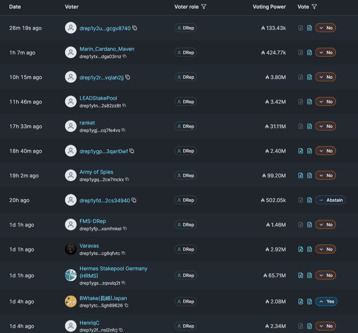Viewport: 358px width, 333px height.
Task: Open Hermes Stakepool Germany (HRMS) profile
Action: coord(113,272)
